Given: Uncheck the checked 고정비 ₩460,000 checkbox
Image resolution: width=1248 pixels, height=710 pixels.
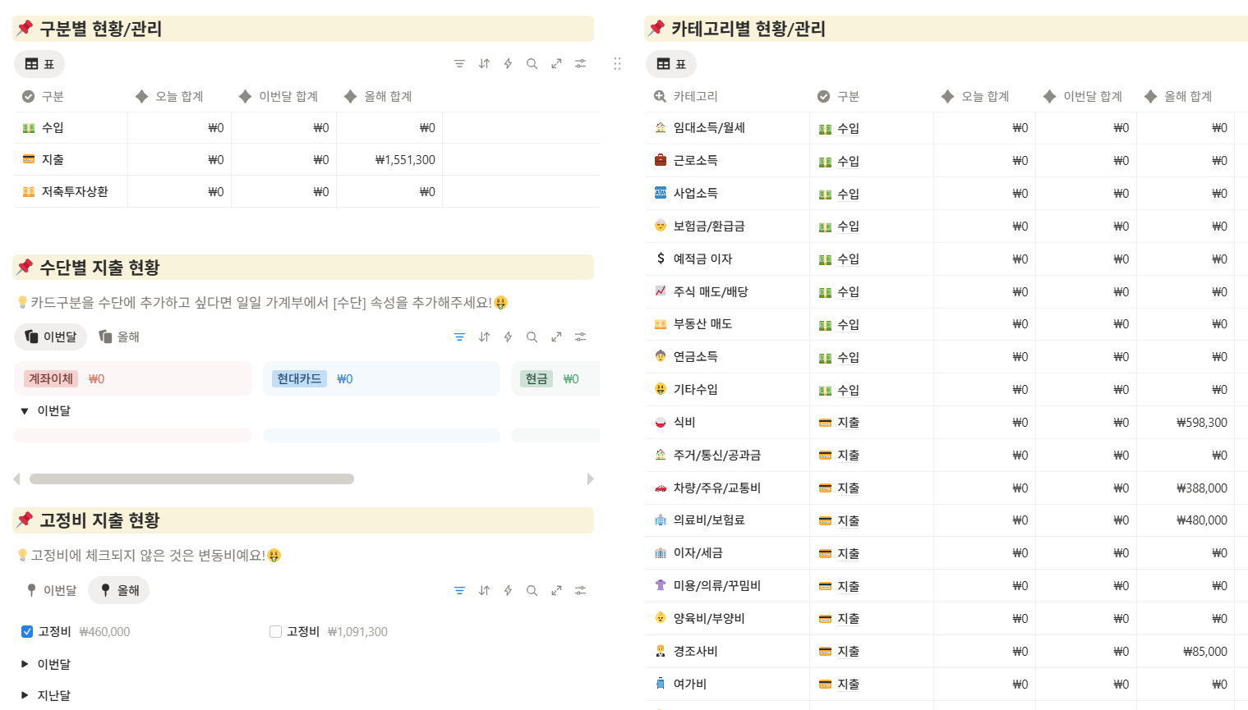Looking at the screenshot, I should pyautogui.click(x=25, y=631).
